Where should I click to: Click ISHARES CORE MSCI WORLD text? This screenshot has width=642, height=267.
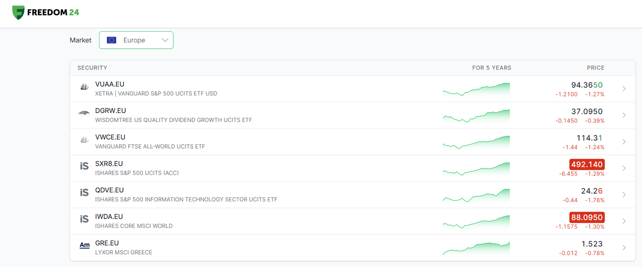point(134,226)
